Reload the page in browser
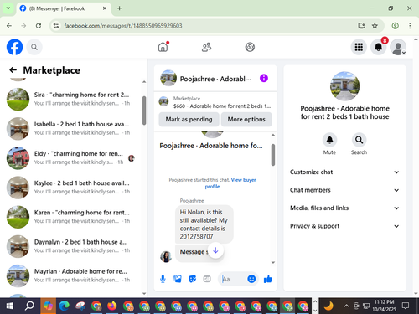This screenshot has width=419, height=314. tap(39, 26)
